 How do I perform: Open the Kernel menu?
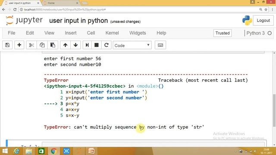[112, 33]
